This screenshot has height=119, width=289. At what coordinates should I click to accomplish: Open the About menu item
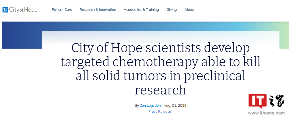tap(189, 10)
